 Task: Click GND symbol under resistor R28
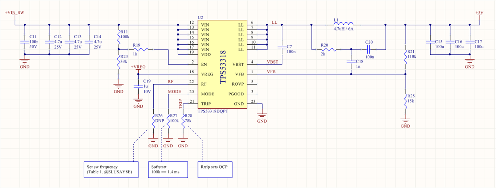coord(183,142)
